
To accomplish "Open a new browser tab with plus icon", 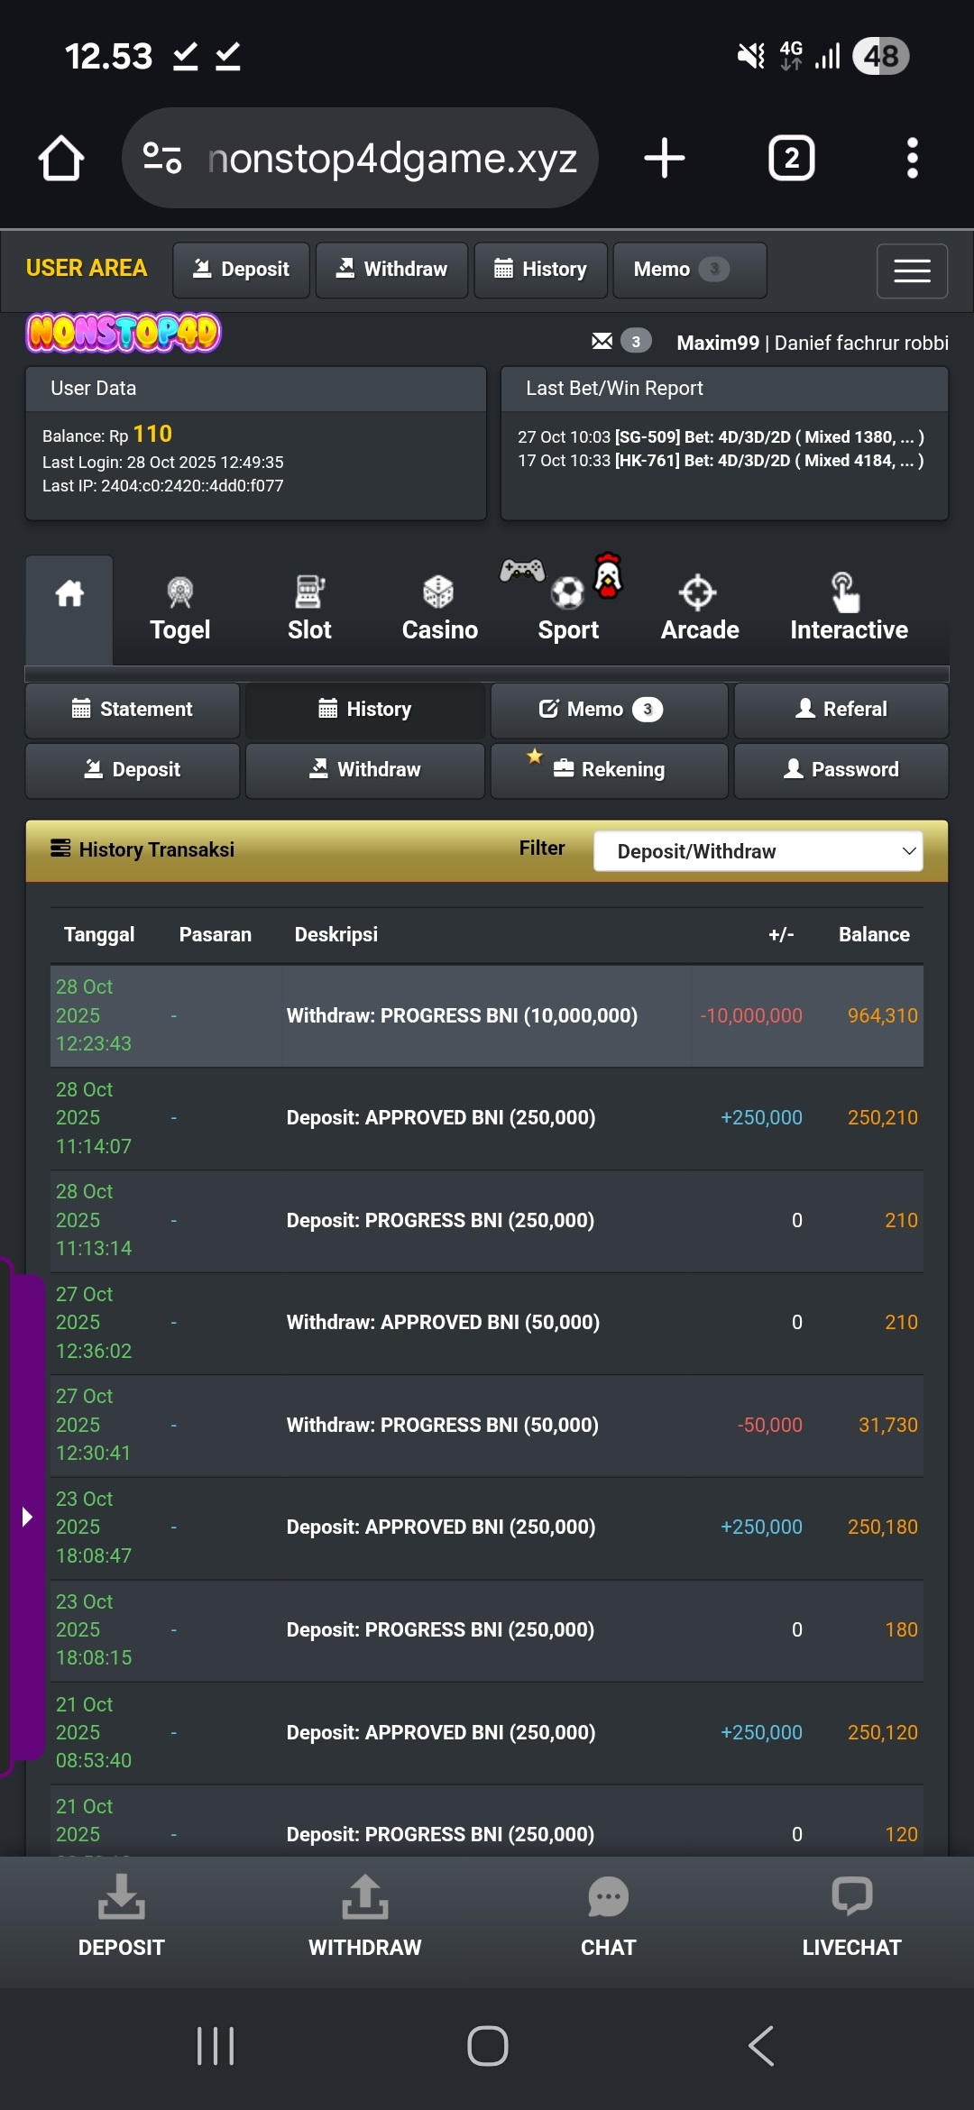I will 665,159.
